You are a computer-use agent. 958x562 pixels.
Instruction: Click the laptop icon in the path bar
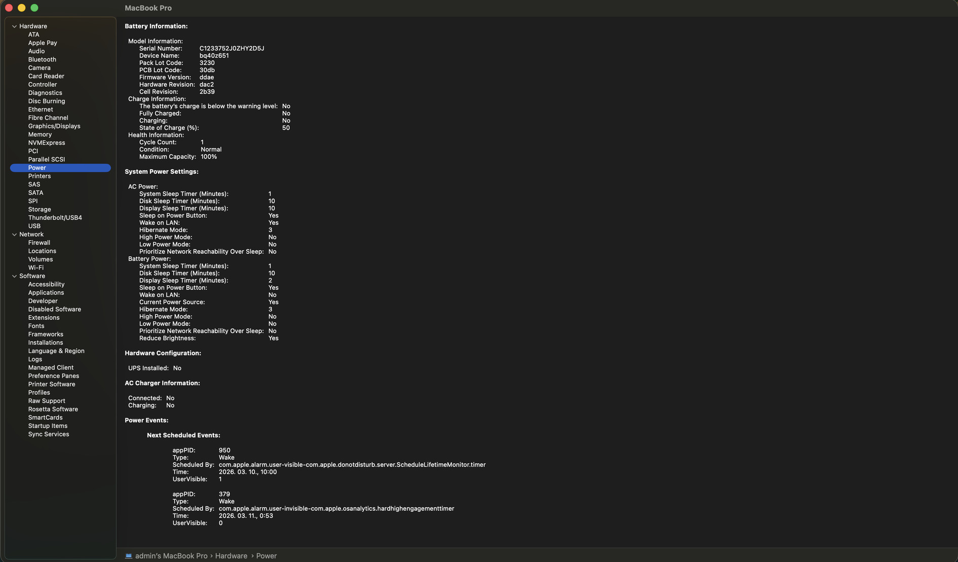pyautogui.click(x=129, y=556)
